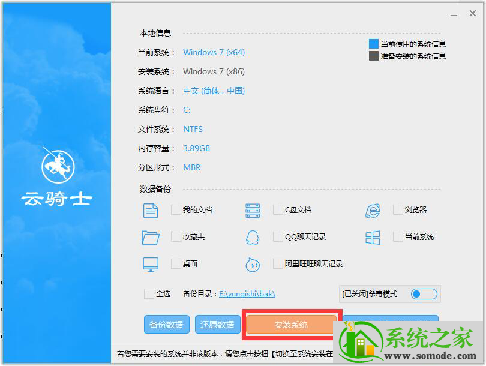Tick the 阿里旺旺聊天记录 checkbox

coord(278,264)
